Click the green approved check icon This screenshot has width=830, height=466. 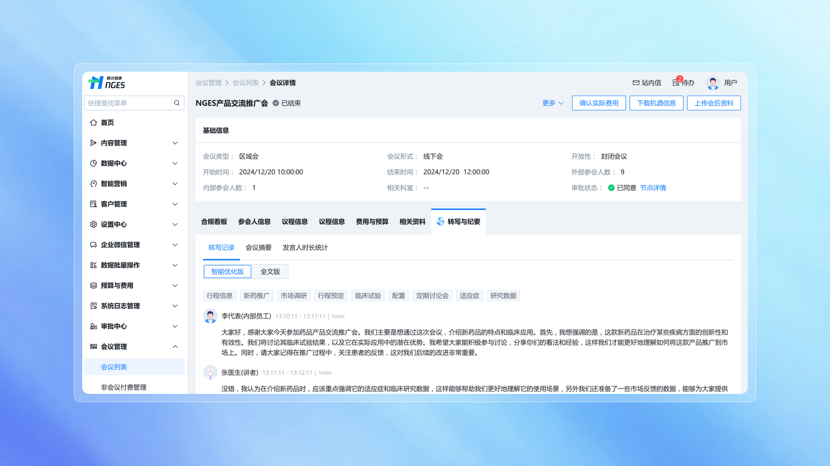click(611, 187)
